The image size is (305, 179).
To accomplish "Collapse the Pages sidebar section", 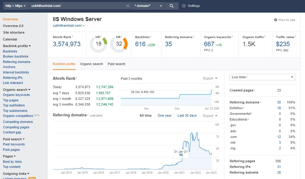I will pos(9,156).
